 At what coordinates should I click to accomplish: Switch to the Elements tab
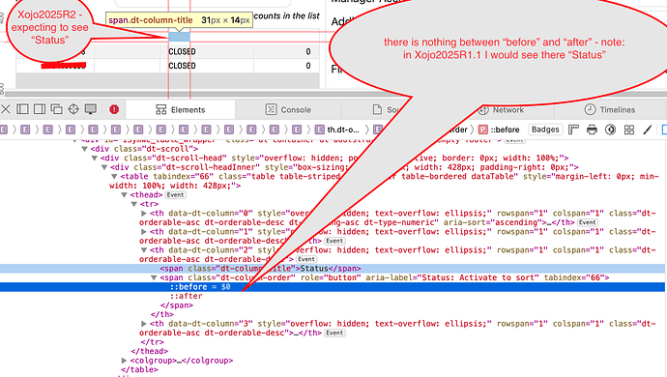point(181,110)
